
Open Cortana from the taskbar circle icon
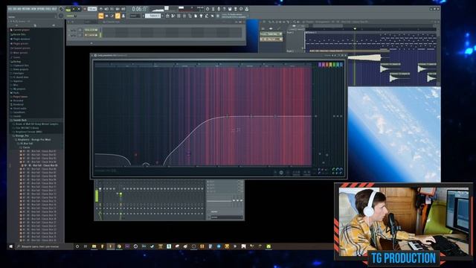pos(77,246)
